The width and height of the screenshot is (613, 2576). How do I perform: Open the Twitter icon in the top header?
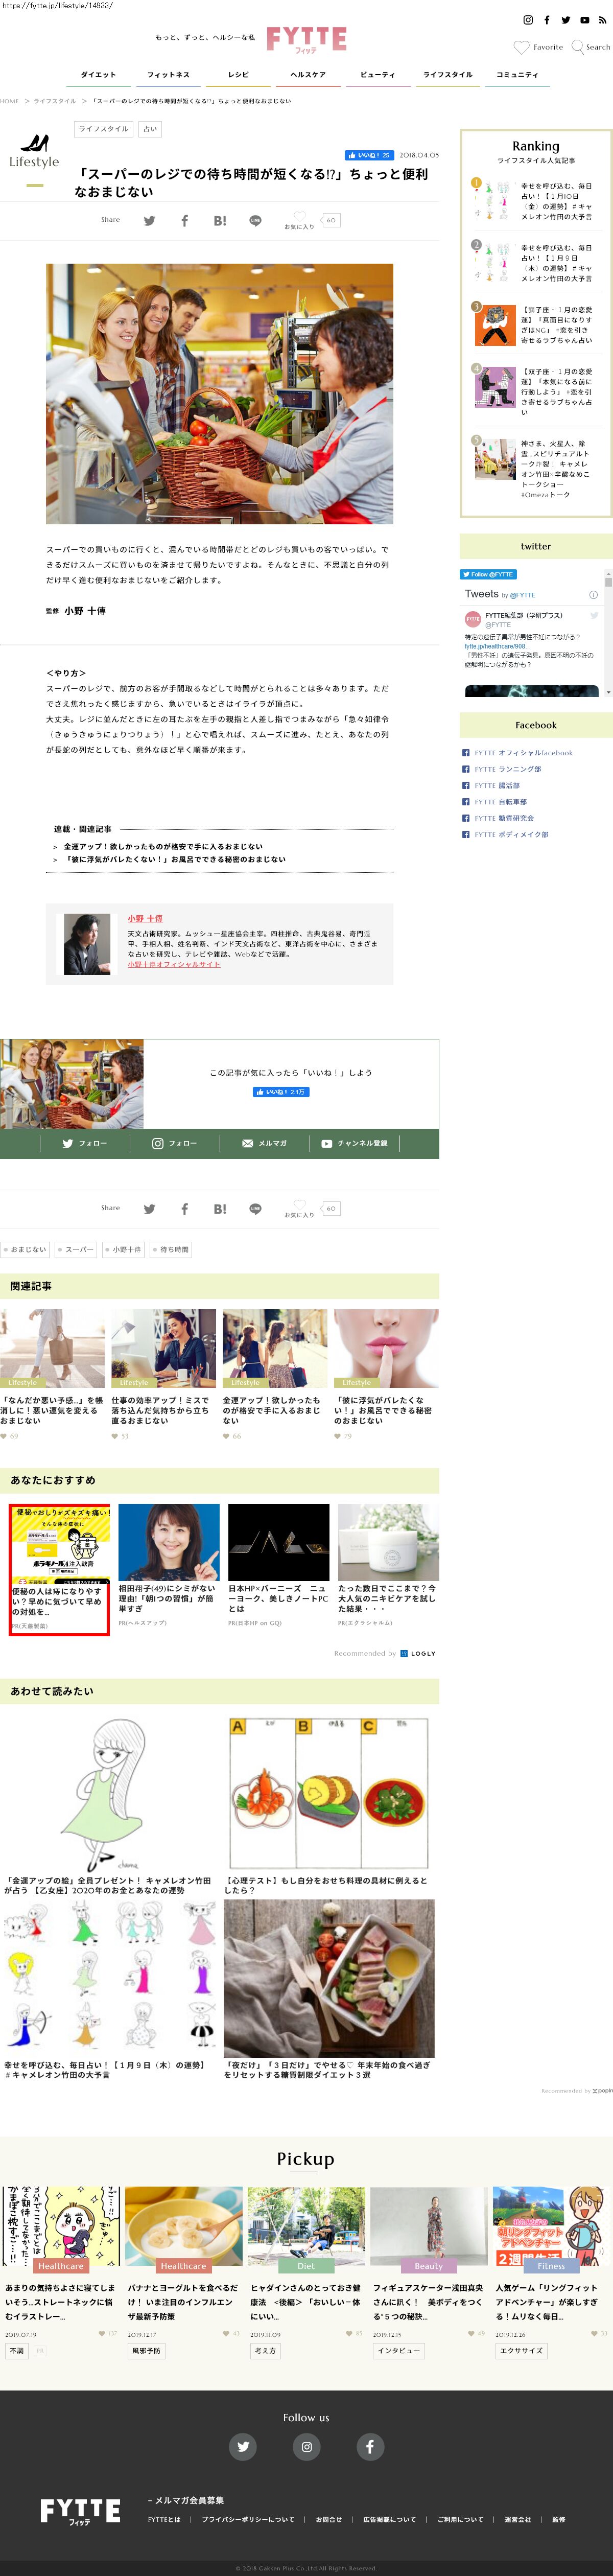(565, 20)
